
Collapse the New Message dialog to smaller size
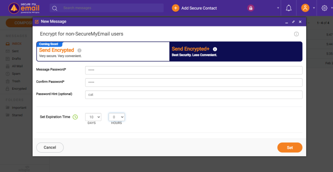(293, 22)
